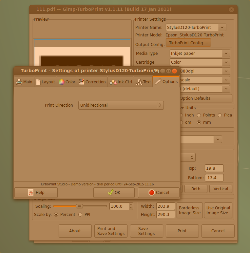Decrease scaling value with down arrow
This screenshot has width=250, height=253.
(x=131, y=208)
